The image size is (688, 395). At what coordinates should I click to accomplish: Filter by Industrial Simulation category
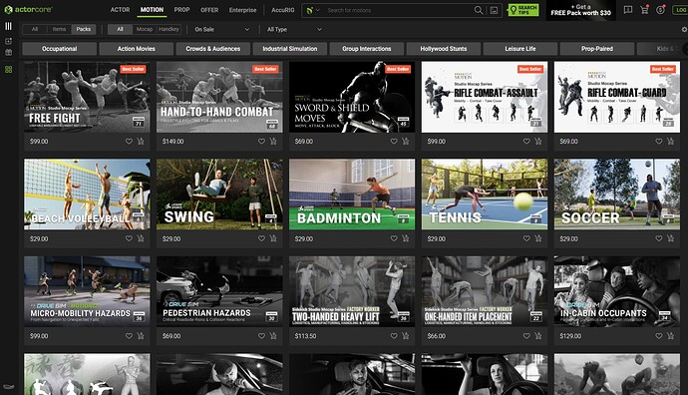coord(289,49)
